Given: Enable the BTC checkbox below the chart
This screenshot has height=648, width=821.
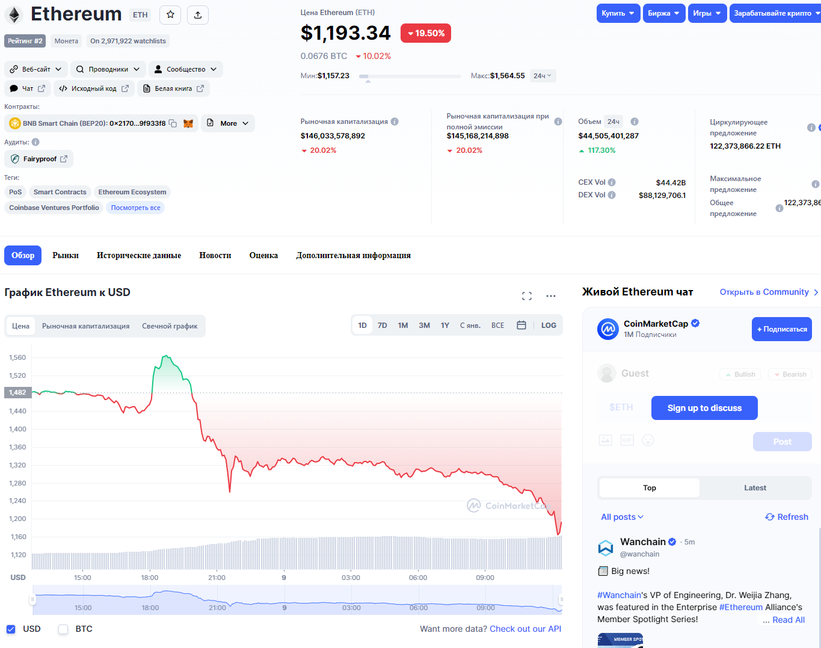Looking at the screenshot, I should [x=63, y=629].
